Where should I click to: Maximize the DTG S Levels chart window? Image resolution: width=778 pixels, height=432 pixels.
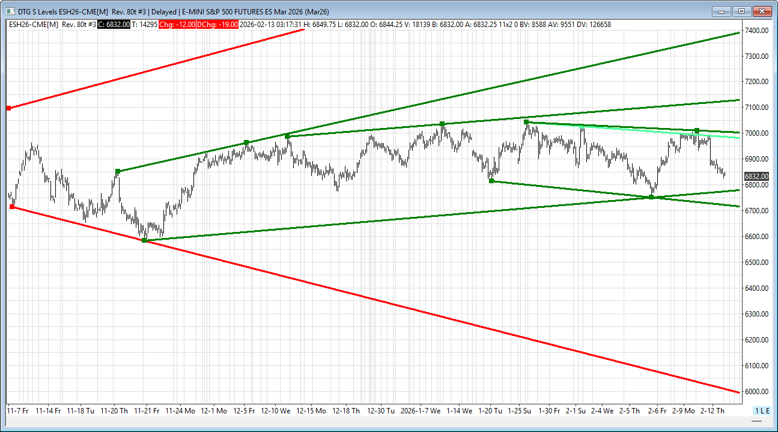[742, 11]
